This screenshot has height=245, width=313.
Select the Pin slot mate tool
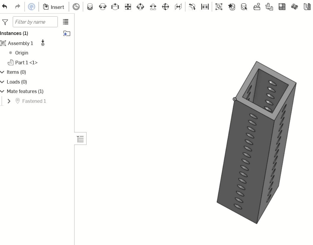(x=153, y=7)
